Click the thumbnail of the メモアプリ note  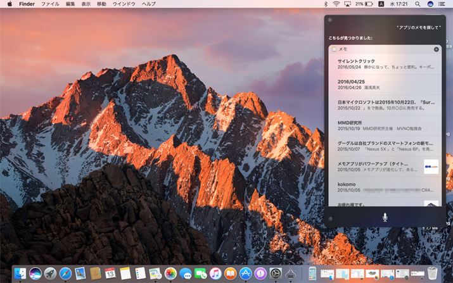click(x=431, y=166)
